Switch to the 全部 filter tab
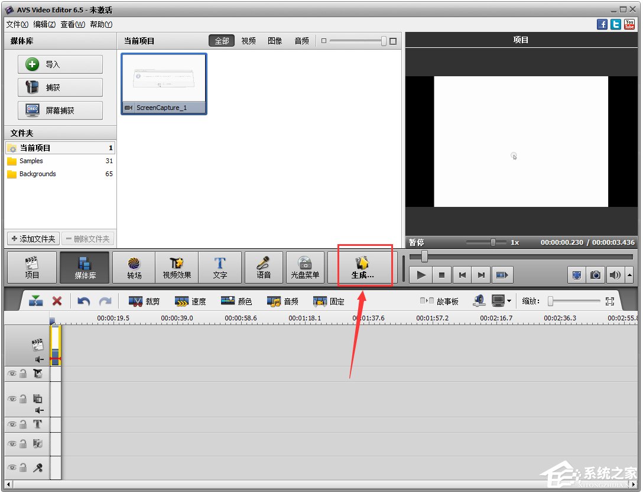Screen dimensions: 643x493 pyautogui.click(x=222, y=41)
